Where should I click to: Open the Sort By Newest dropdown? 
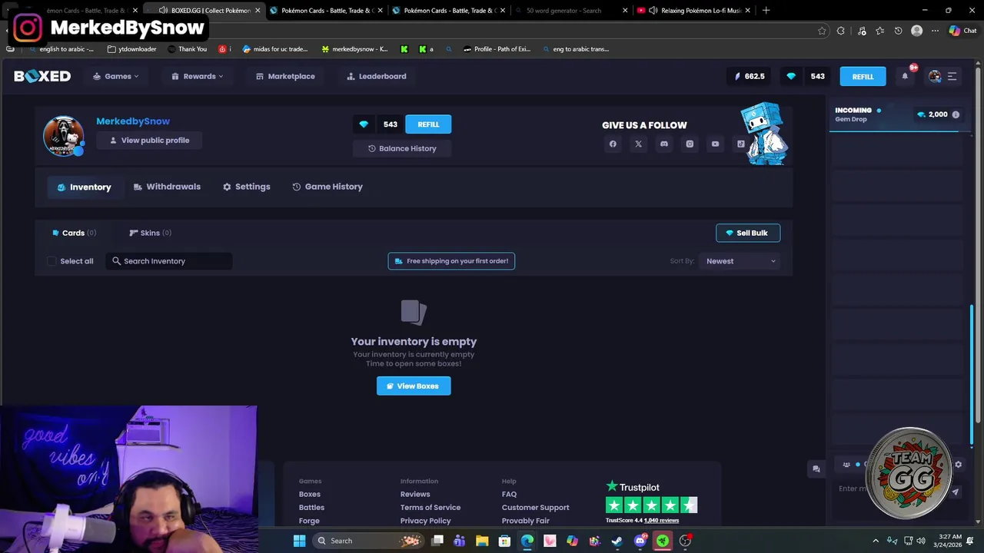pos(741,261)
